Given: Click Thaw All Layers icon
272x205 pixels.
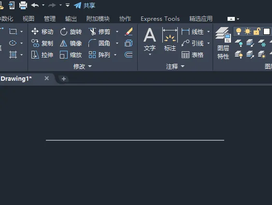Looking at the screenshot, I should [261, 55].
